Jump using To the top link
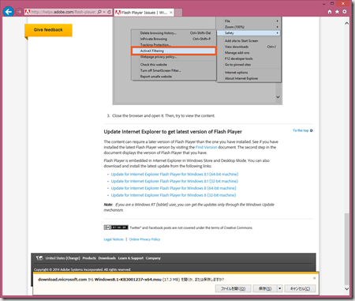This screenshot has height=301, width=355. click(x=301, y=130)
